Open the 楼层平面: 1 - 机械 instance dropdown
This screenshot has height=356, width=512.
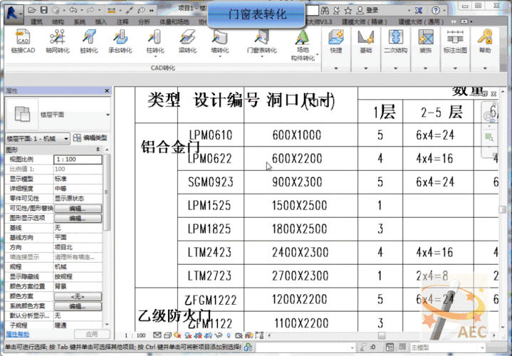(x=38, y=138)
